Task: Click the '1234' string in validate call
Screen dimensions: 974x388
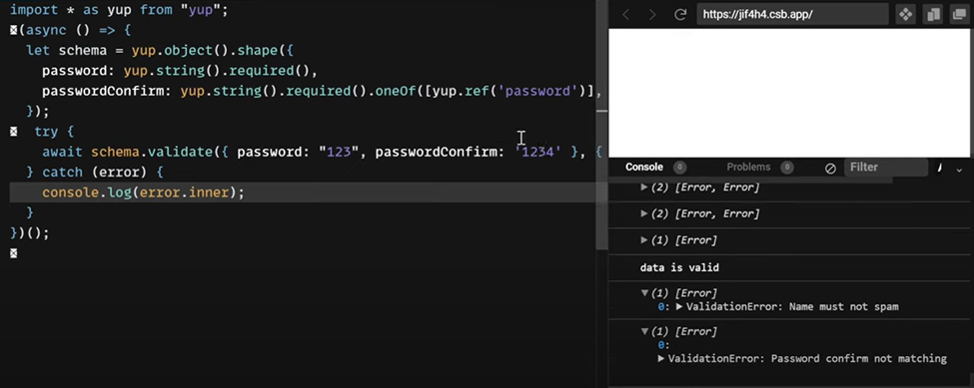Action: (537, 152)
